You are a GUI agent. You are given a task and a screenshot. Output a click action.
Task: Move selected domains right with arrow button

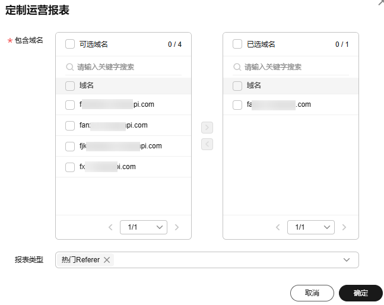(207, 128)
